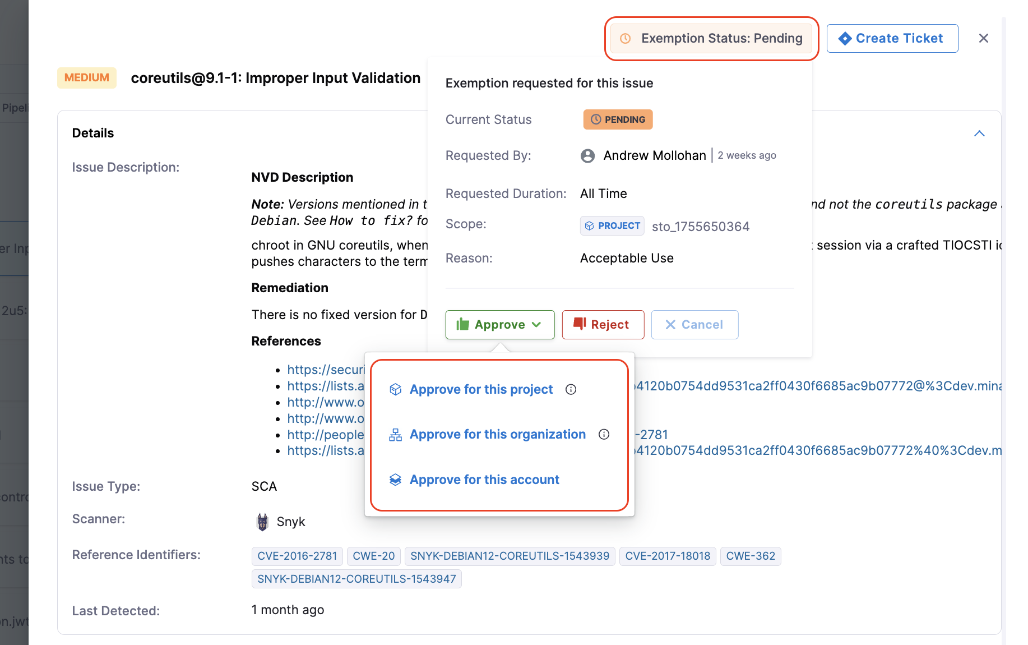1028x645 pixels.
Task: Select Approve for this project
Action: (x=481, y=389)
